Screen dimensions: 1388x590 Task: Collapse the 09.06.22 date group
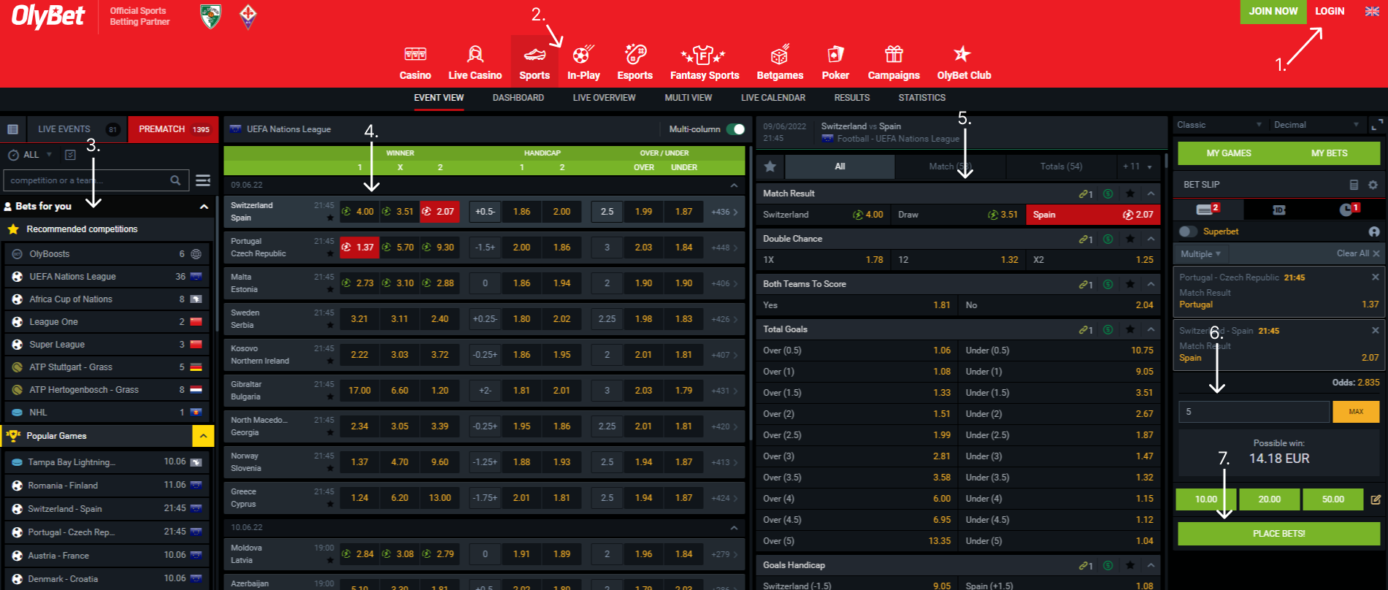734,185
